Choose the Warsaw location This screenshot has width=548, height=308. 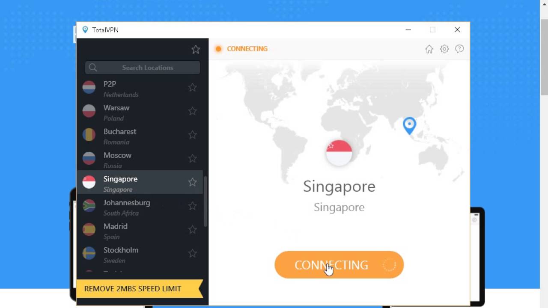pyautogui.click(x=140, y=111)
